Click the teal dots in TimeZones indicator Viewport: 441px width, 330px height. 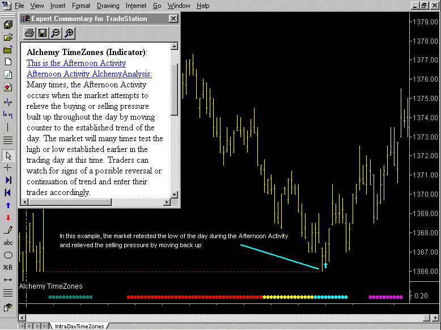pyautogui.click(x=70, y=297)
